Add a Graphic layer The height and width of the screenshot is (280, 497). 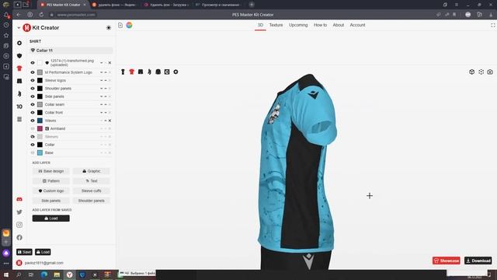tap(92, 171)
